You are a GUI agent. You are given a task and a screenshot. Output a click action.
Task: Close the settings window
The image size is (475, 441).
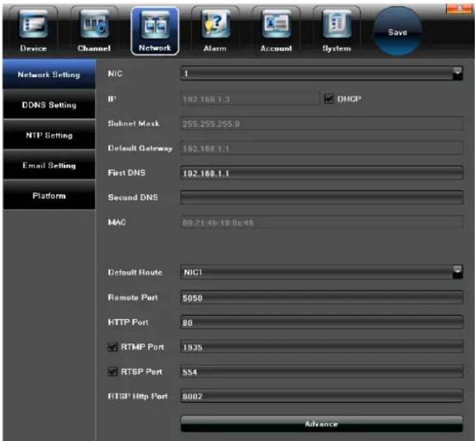[x=459, y=9]
